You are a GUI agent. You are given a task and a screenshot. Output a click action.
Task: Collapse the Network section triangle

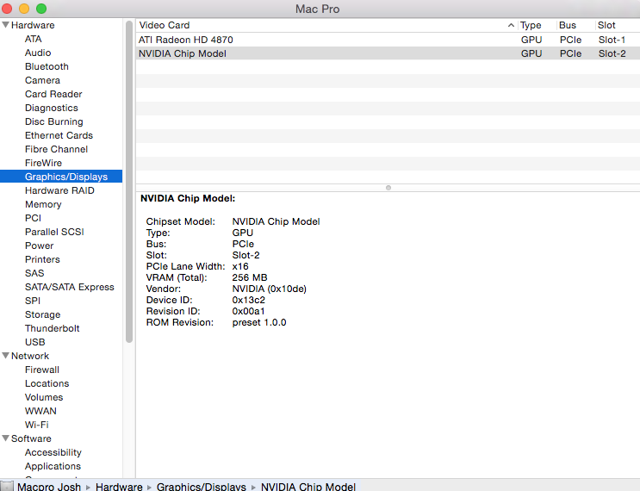click(x=6, y=356)
